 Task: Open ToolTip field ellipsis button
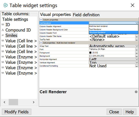[x=136, y=39]
